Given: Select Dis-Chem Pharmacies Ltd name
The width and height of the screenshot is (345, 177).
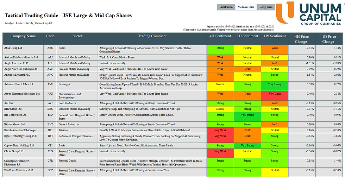Looking at the screenshot, I should coord(19,170).
